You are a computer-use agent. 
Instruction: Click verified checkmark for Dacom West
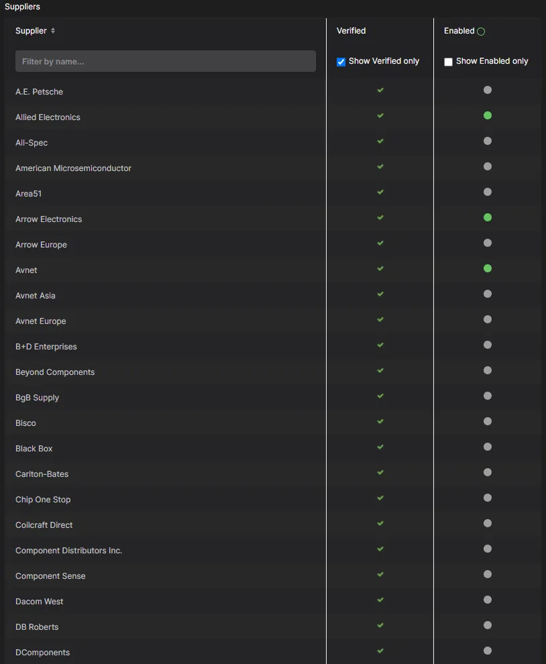click(380, 600)
